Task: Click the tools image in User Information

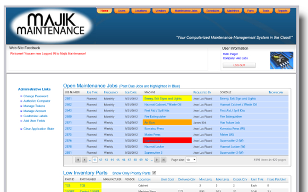Action: tap(281, 60)
